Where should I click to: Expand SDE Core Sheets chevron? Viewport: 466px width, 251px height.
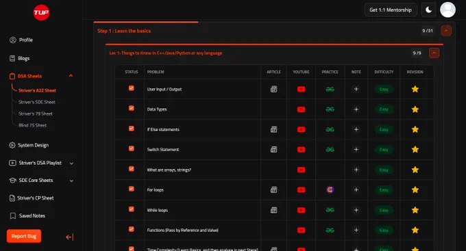click(71, 181)
